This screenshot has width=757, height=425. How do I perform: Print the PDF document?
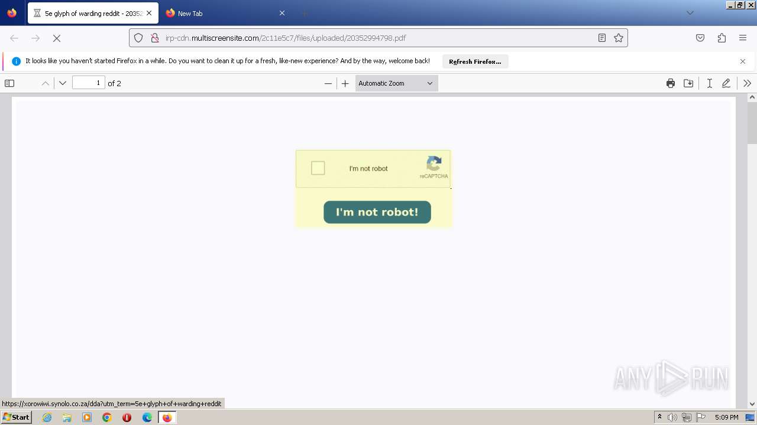tap(671, 83)
